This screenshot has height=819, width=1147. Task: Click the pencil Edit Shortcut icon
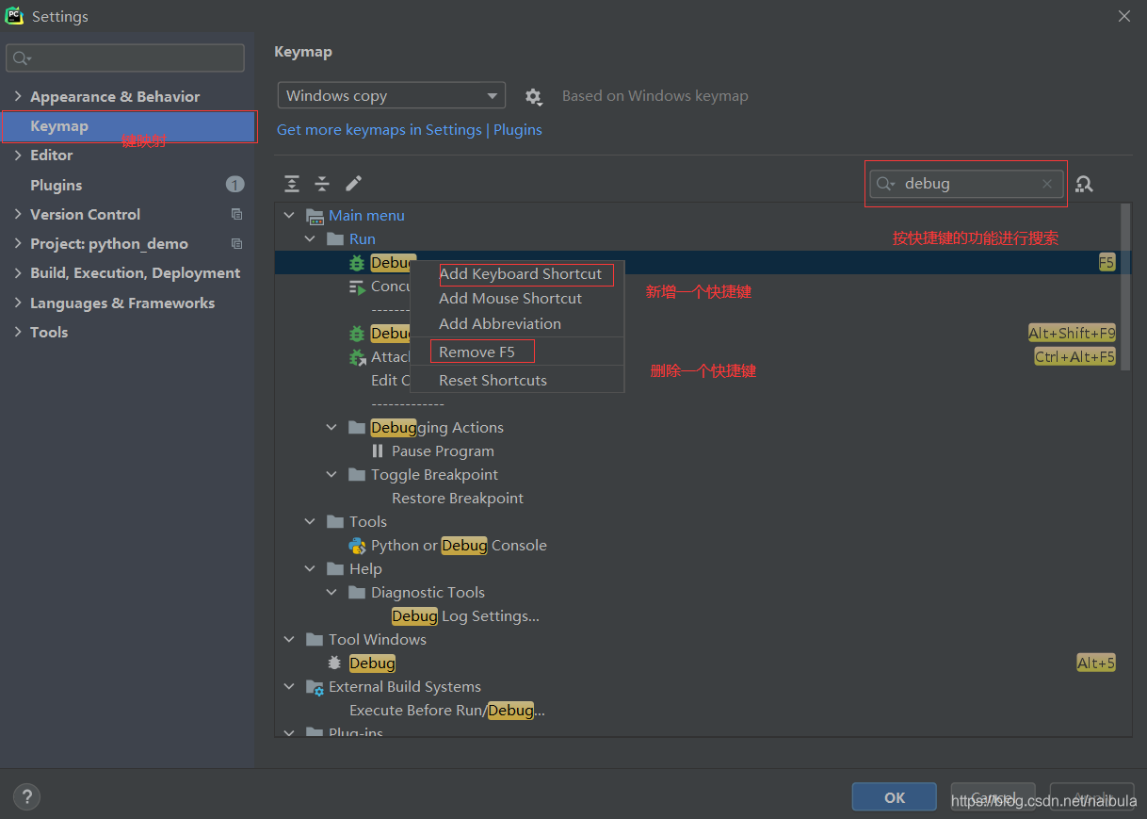click(x=354, y=183)
